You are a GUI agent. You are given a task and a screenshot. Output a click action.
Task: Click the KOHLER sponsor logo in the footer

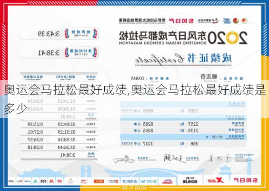tap(189, 180)
